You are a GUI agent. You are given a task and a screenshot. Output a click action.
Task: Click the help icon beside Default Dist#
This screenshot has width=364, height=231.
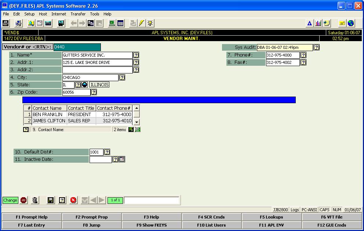[107, 152]
